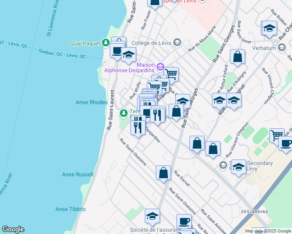
Task: Click the Rue du Mont-Marie street label
Action: [202, 39]
